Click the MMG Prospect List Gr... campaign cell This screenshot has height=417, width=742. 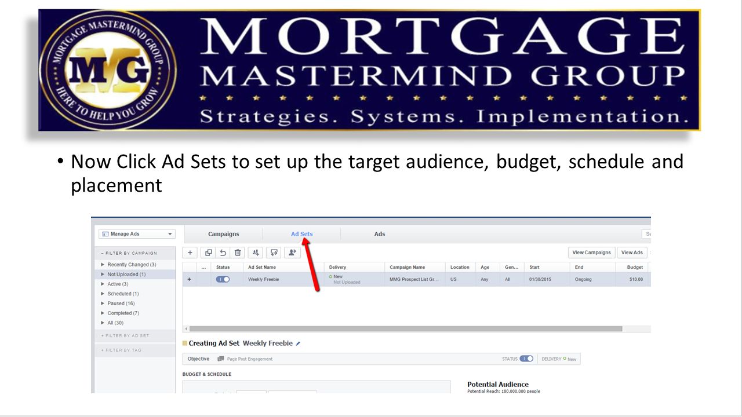click(415, 279)
